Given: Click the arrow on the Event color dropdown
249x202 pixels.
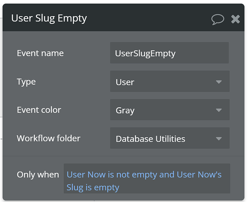Looking at the screenshot, I should click(x=219, y=110).
